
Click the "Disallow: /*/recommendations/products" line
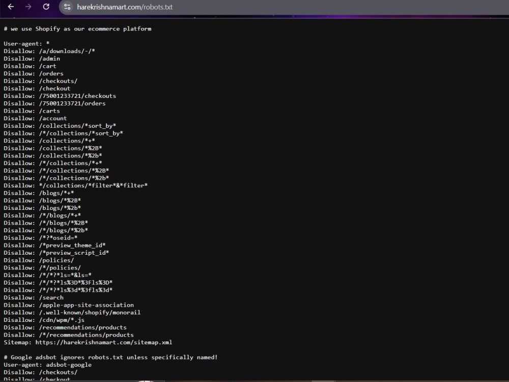(69, 335)
